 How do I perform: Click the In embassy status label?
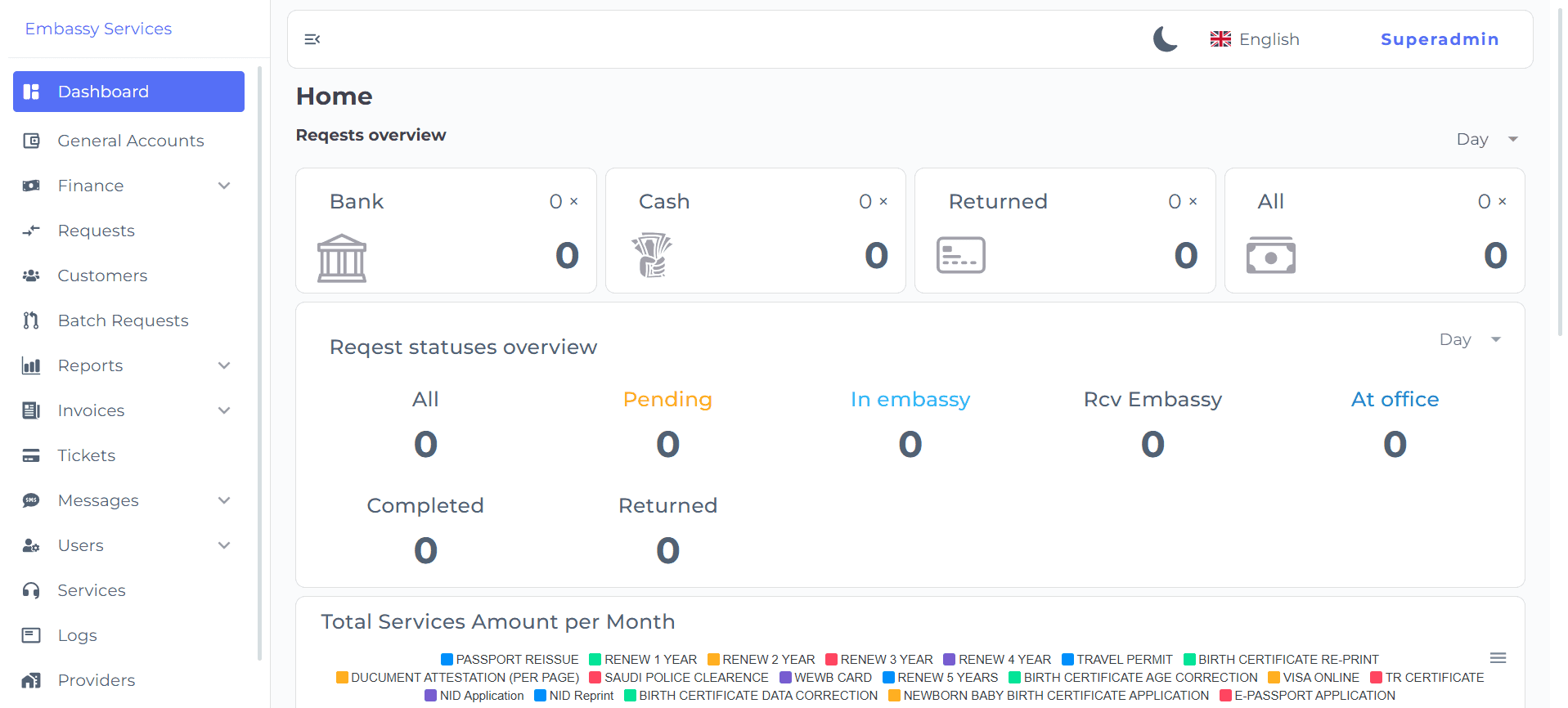(910, 399)
